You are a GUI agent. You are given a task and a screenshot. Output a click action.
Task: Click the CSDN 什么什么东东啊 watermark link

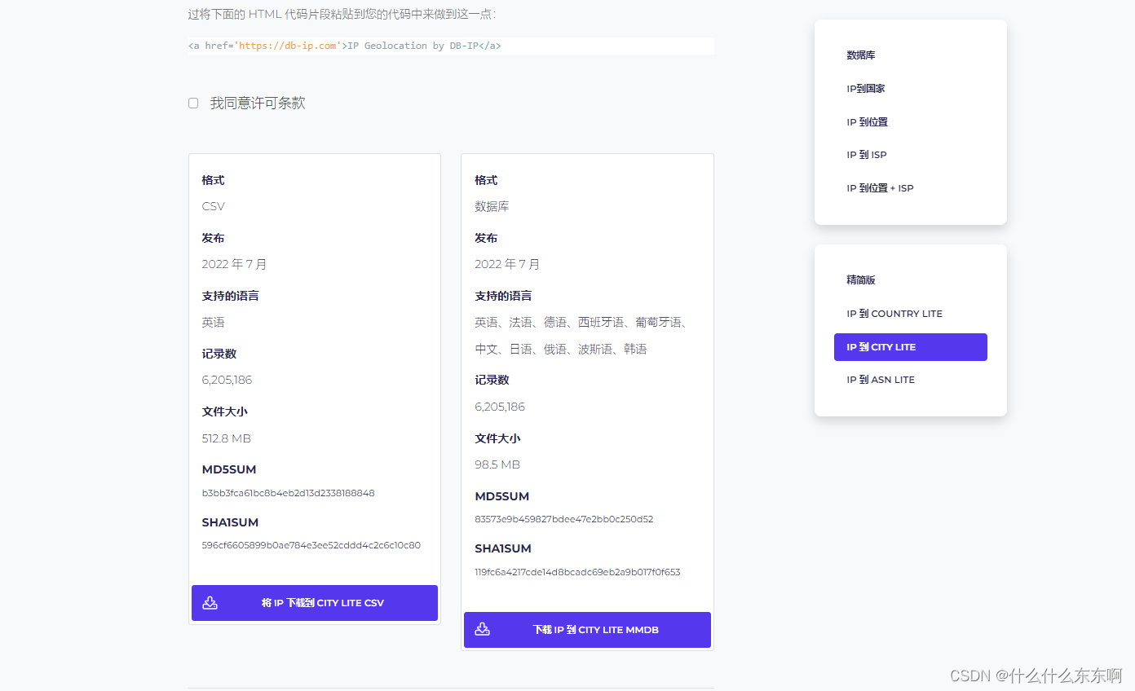pyautogui.click(x=1037, y=676)
